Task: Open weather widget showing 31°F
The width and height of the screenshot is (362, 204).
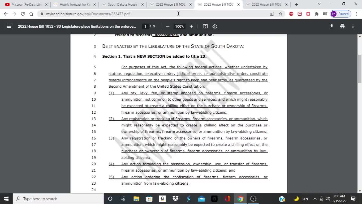Action: pos(301,199)
